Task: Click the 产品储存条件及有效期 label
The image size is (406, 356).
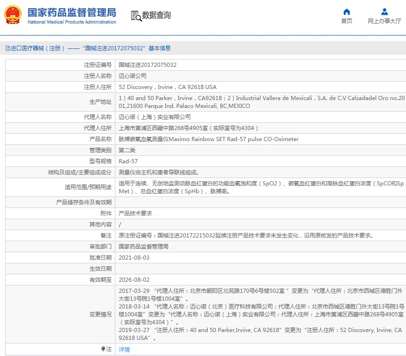Action: coord(84,202)
